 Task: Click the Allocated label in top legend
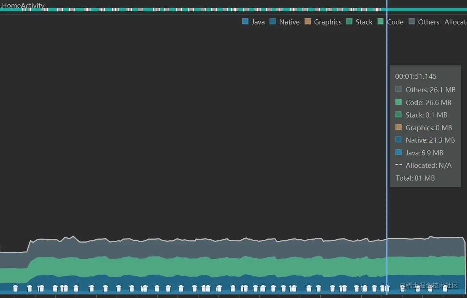(456, 22)
